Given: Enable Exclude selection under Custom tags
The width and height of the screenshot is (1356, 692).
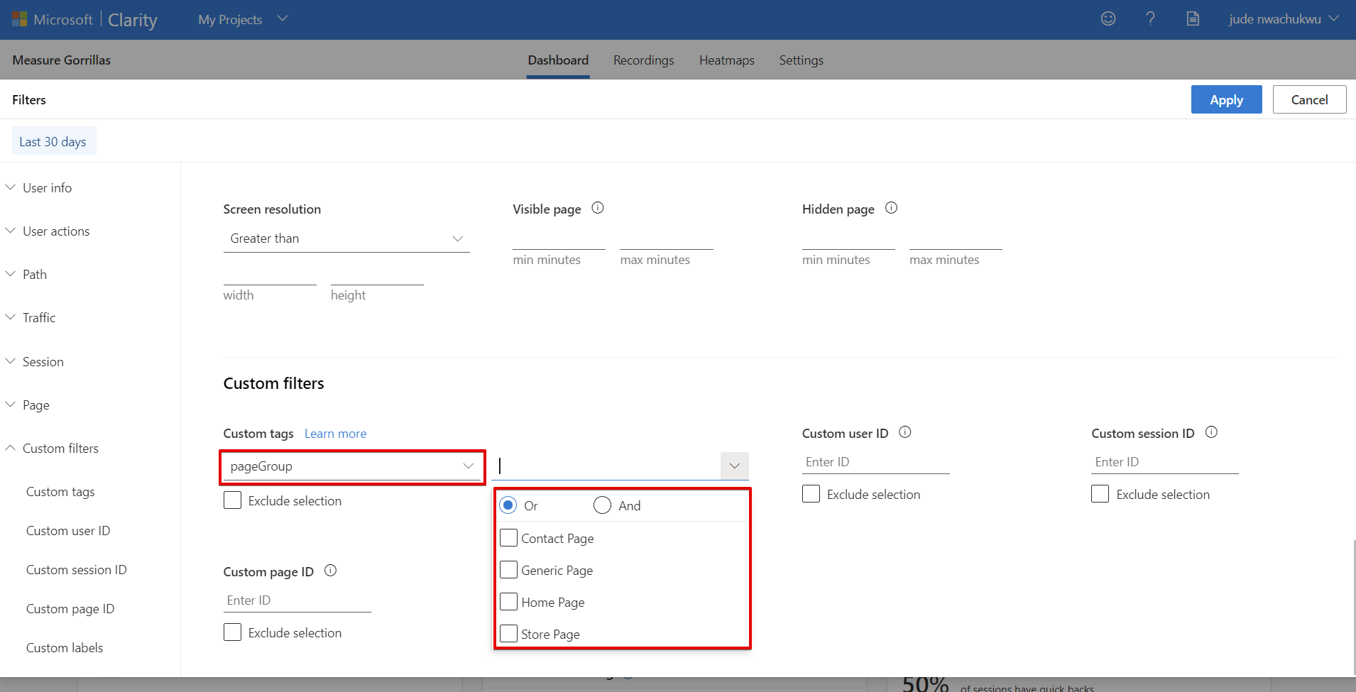Looking at the screenshot, I should [x=232, y=500].
